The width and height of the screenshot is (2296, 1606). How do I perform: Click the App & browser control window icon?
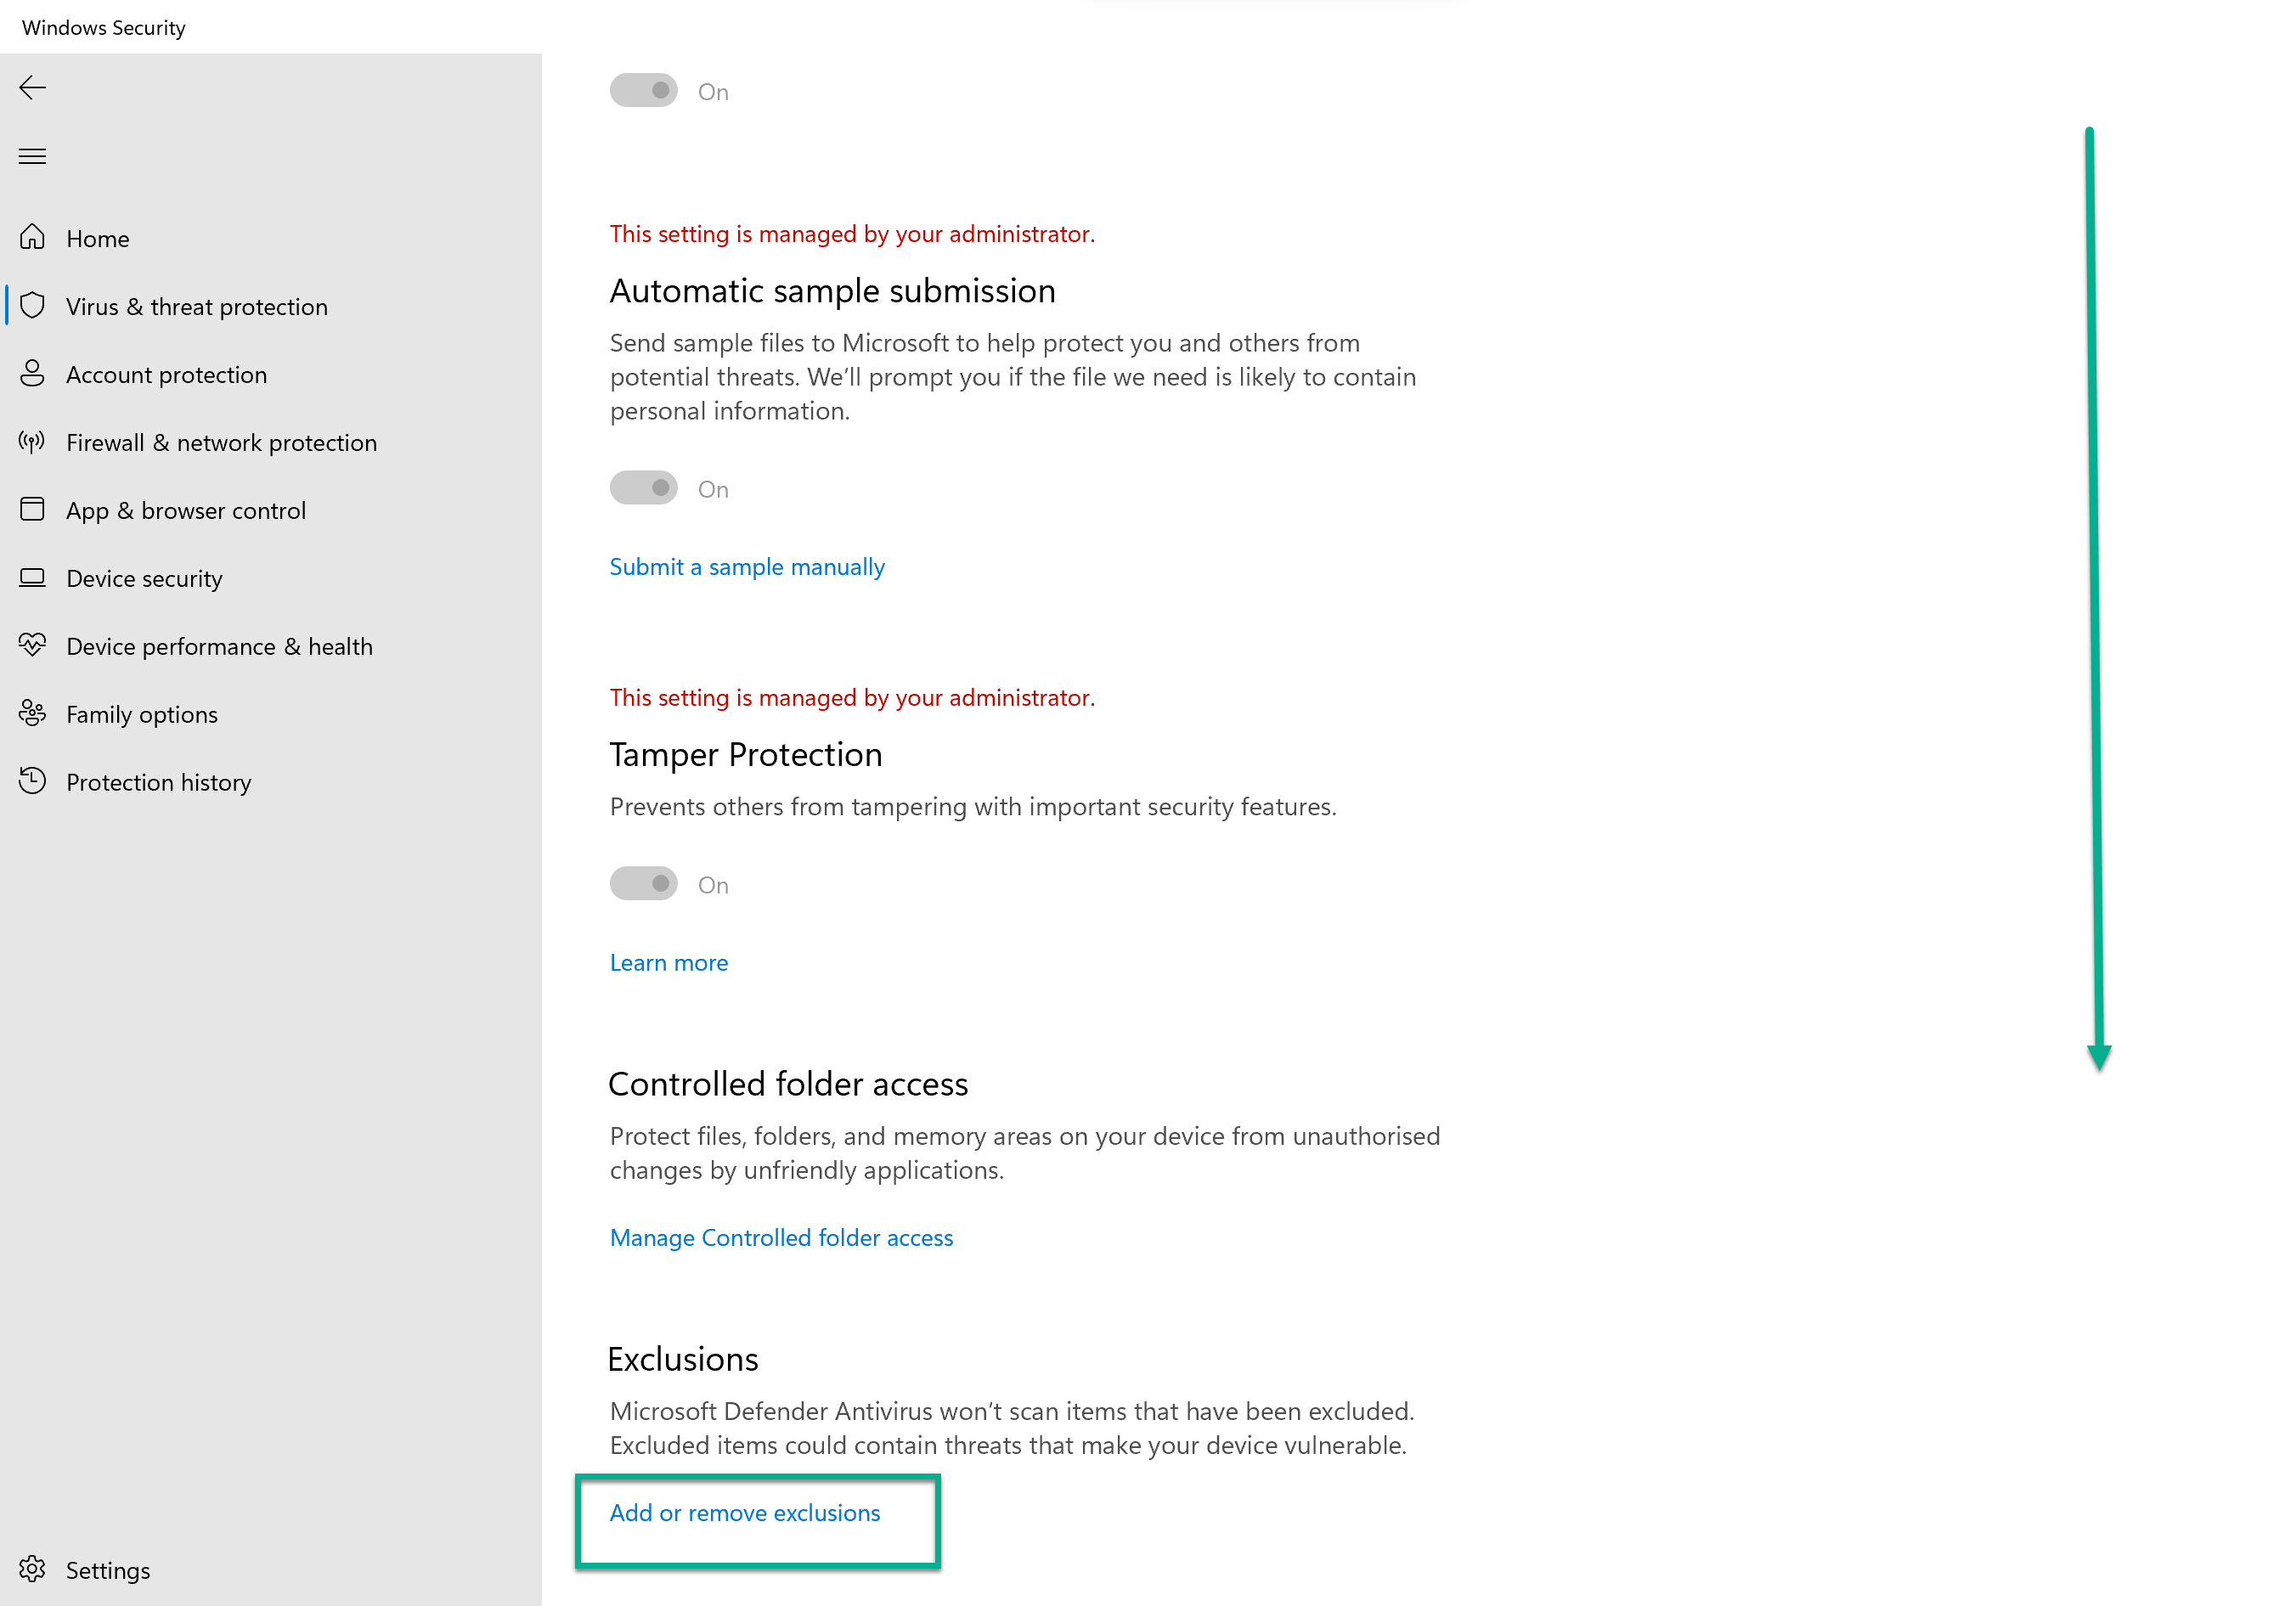coord(32,510)
